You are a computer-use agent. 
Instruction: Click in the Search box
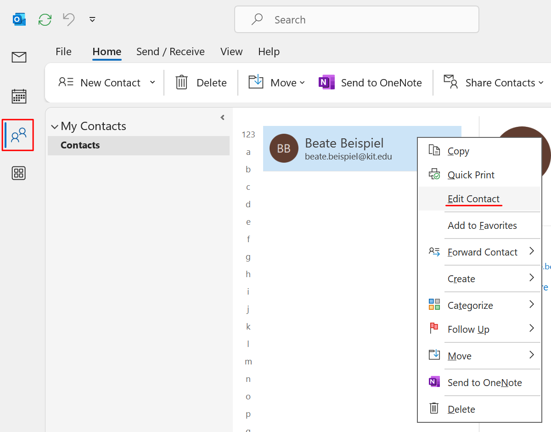click(x=357, y=19)
